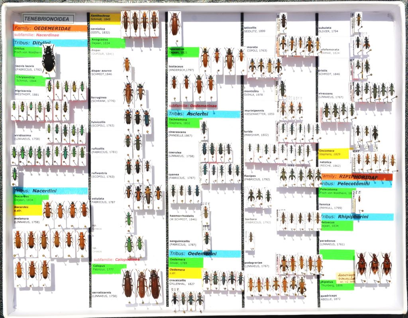Click the green Chrysanthia genus label
The image size is (408, 318).
point(28,79)
